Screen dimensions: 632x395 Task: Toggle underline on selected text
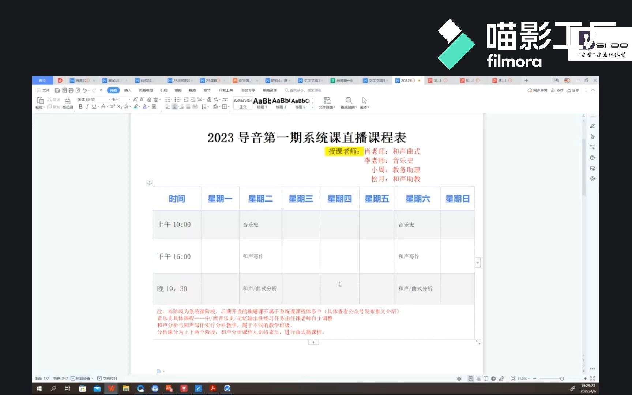94,107
